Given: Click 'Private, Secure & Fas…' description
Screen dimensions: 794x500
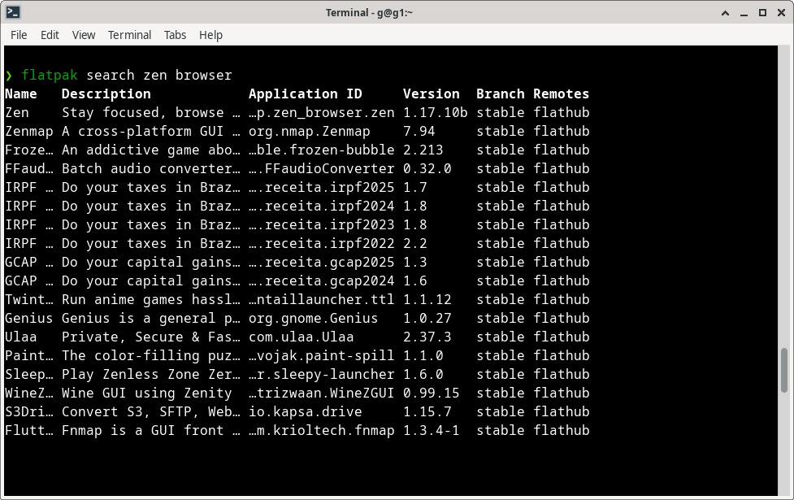Looking at the screenshot, I should (x=151, y=337).
